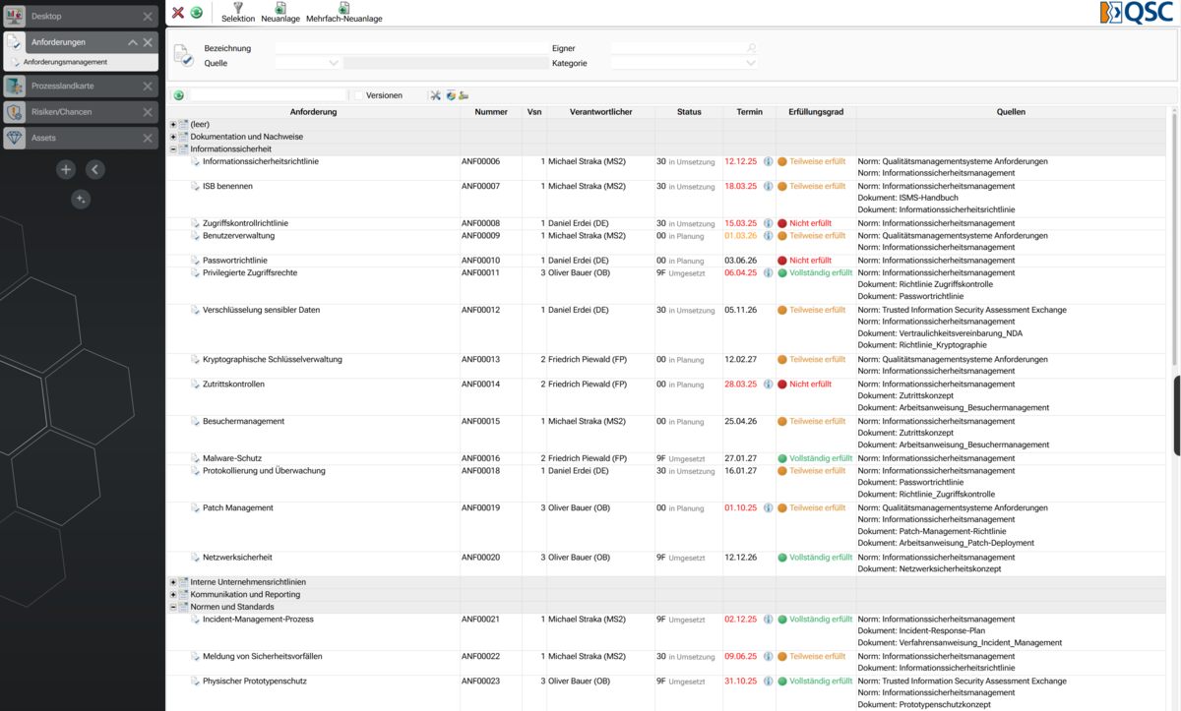Open Anforderungsmanagement sub-item

(x=80, y=62)
